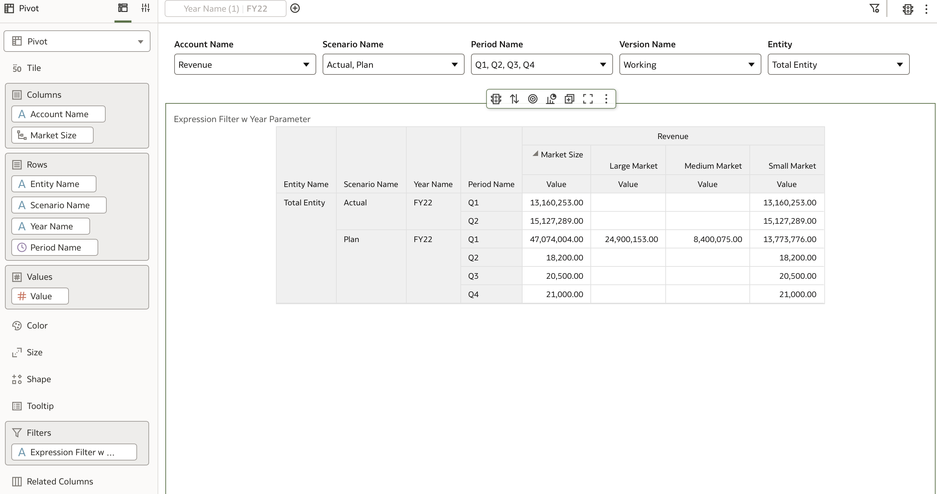The width and height of the screenshot is (937, 494).
Task: Add a new filter with plus icon
Action: [295, 8]
